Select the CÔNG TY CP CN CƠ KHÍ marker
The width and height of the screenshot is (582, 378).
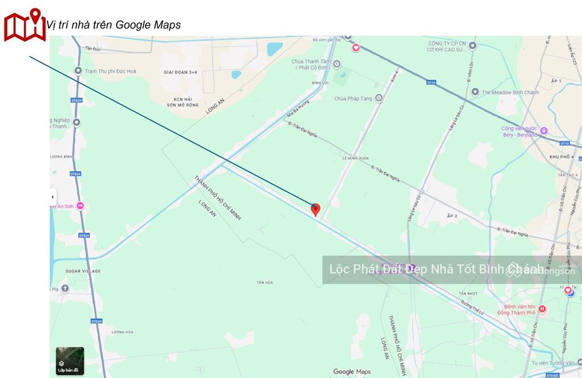[x=472, y=45]
